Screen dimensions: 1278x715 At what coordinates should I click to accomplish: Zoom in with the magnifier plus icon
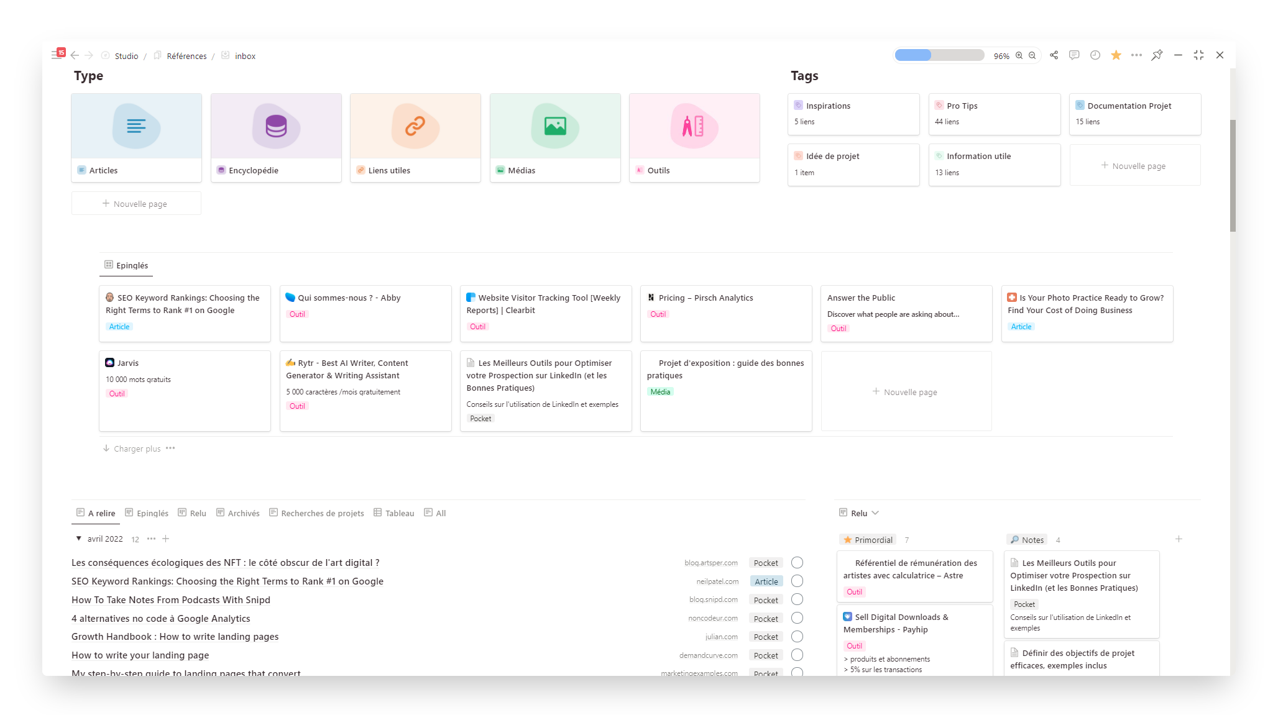point(1019,55)
